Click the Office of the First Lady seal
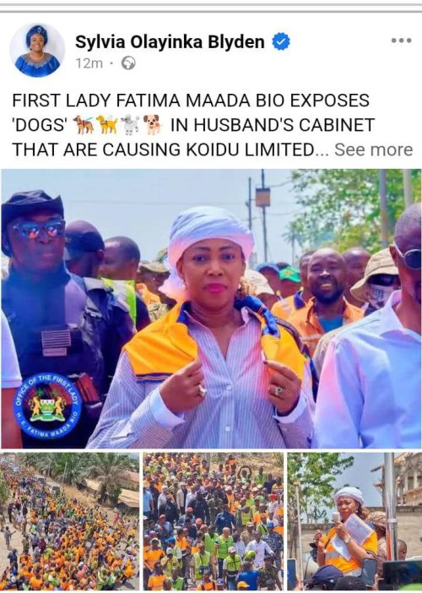 pos(47,406)
